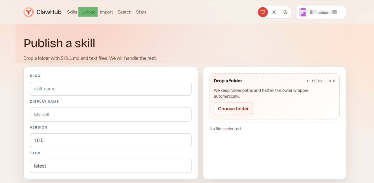Click the Drop a folder heading
This screenshot has width=374, height=183.
pyautogui.click(x=228, y=81)
